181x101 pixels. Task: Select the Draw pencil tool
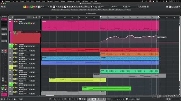tap(65, 7)
